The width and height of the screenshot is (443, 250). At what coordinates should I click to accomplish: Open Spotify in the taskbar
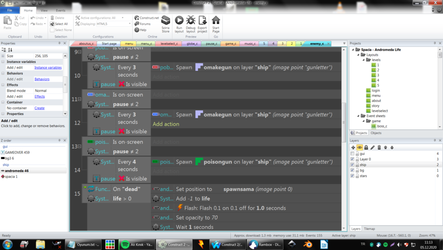(137, 245)
